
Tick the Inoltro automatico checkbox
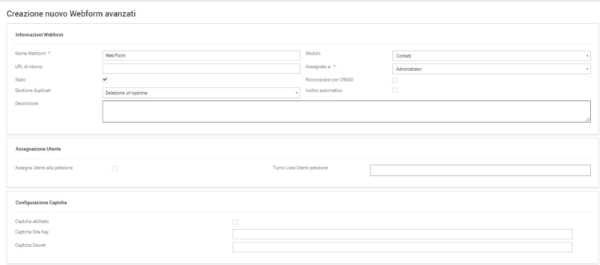(395, 91)
